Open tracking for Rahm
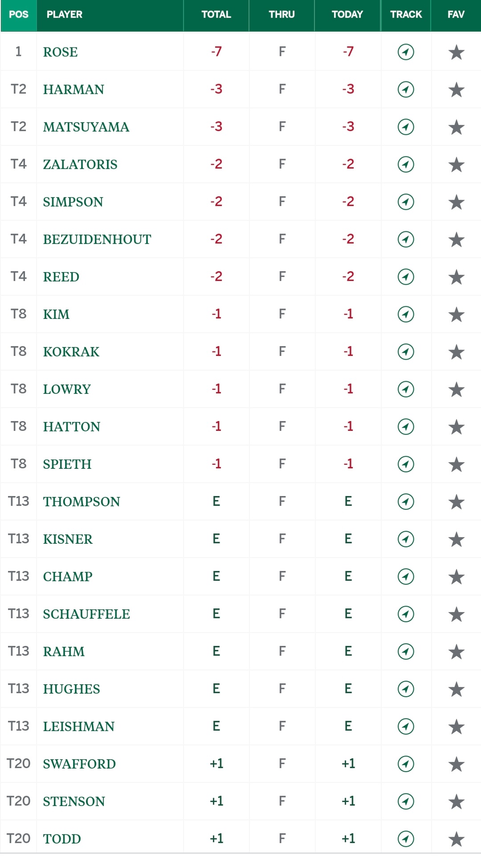Viewport: 481px width, 856px height. (406, 651)
